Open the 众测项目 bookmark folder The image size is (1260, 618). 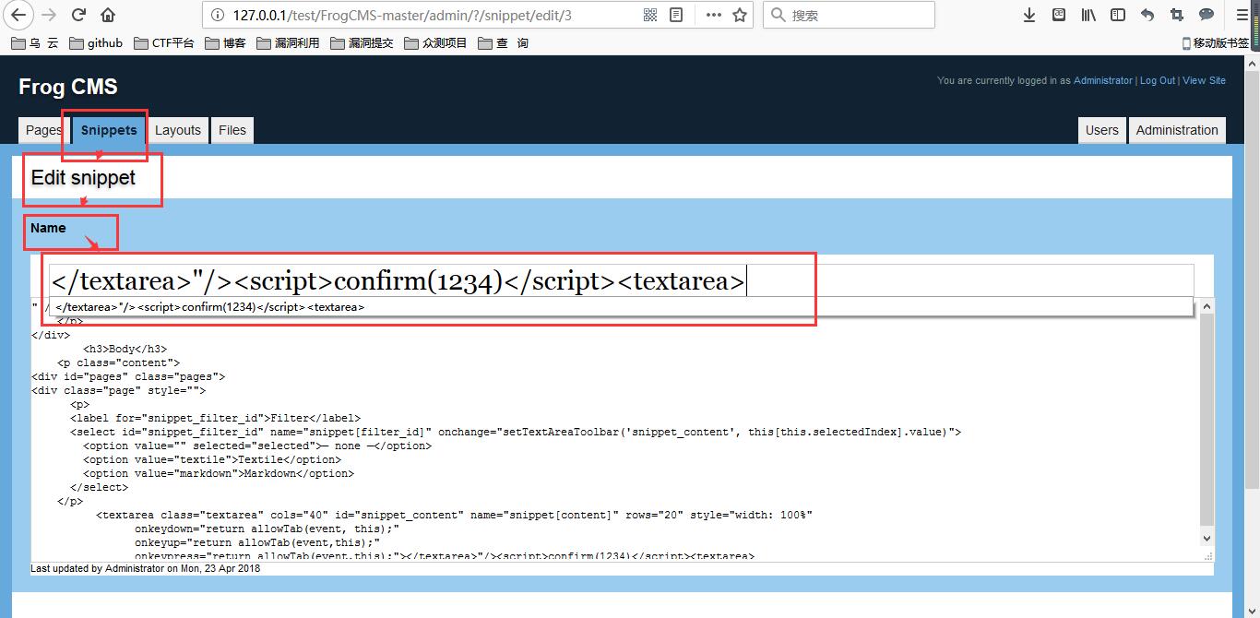pyautogui.click(x=436, y=43)
